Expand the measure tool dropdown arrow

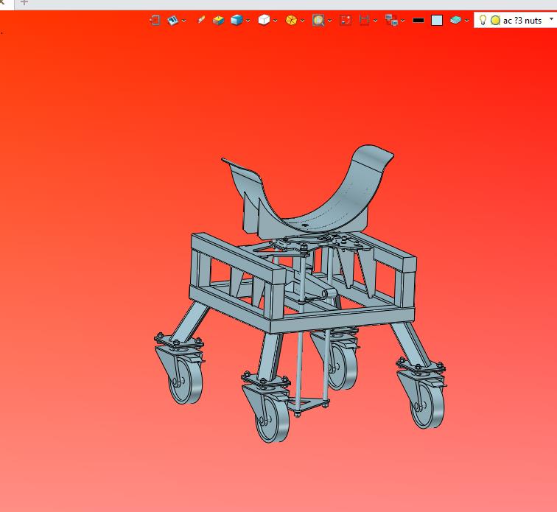pyautogui.click(x=376, y=21)
